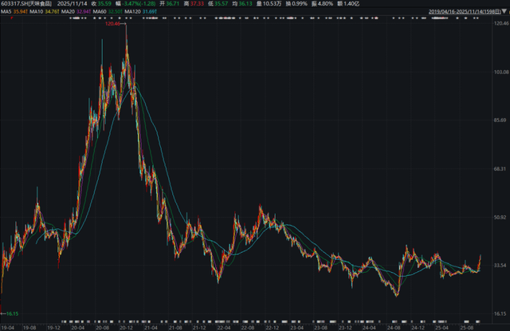Click the 103.08 price axis label
The width and height of the screenshot is (510, 331).
pos(501,72)
